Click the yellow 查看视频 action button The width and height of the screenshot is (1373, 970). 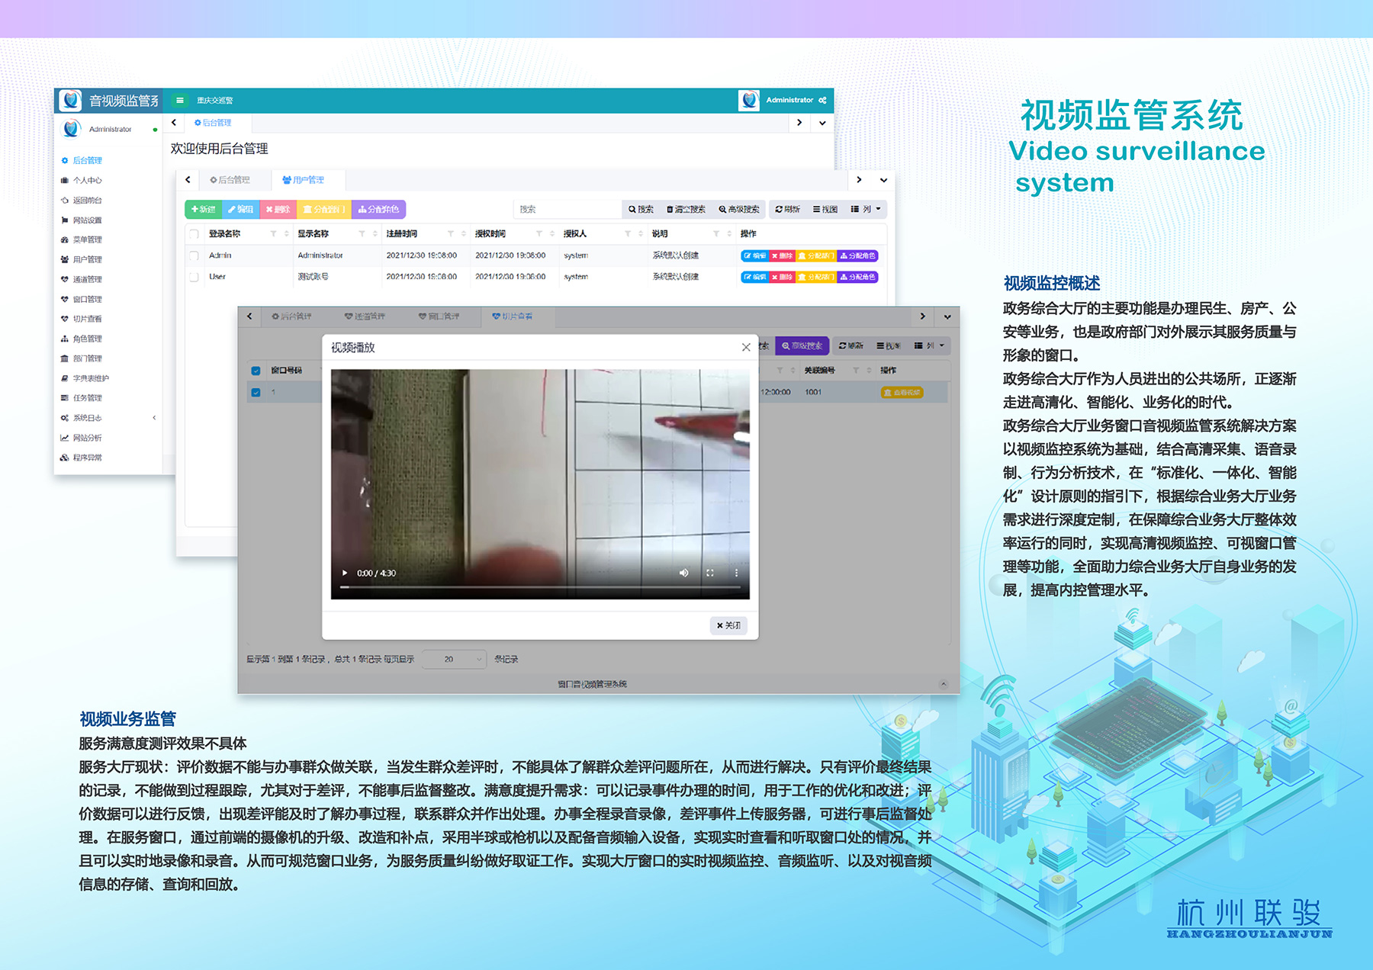coord(902,392)
